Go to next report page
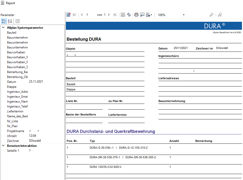This screenshot has height=180, width=243. click(x=109, y=15)
